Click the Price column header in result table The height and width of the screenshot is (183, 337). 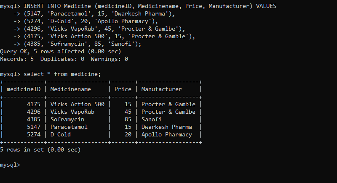[x=123, y=89]
